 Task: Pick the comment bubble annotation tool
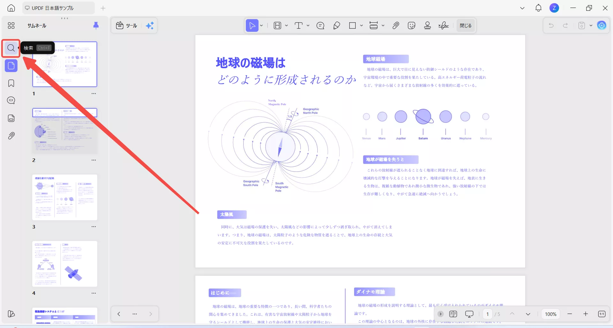pos(321,26)
